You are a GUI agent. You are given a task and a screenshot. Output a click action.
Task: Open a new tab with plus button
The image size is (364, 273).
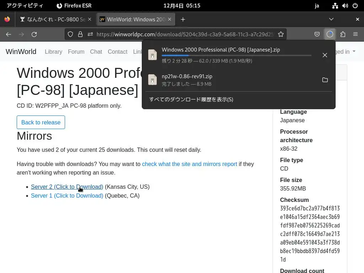tap(183, 20)
